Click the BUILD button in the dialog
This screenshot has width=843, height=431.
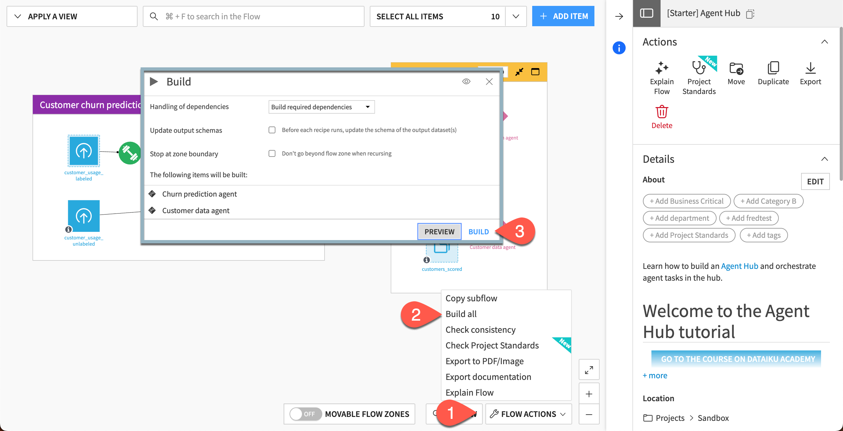point(478,231)
